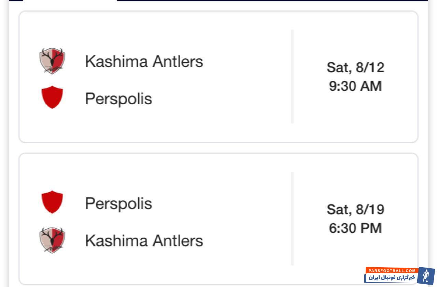Click the 6:30 PM kickoff time
Screen dimensions: 437x287
355,228
